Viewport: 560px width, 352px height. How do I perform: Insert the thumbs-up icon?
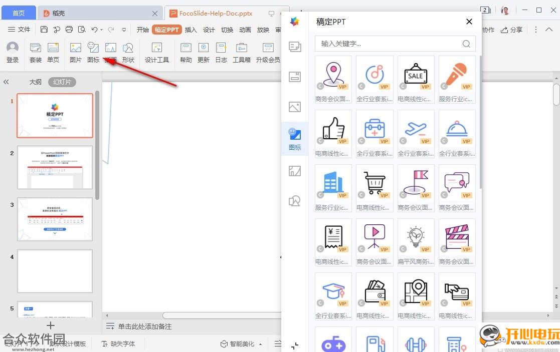coord(333,134)
